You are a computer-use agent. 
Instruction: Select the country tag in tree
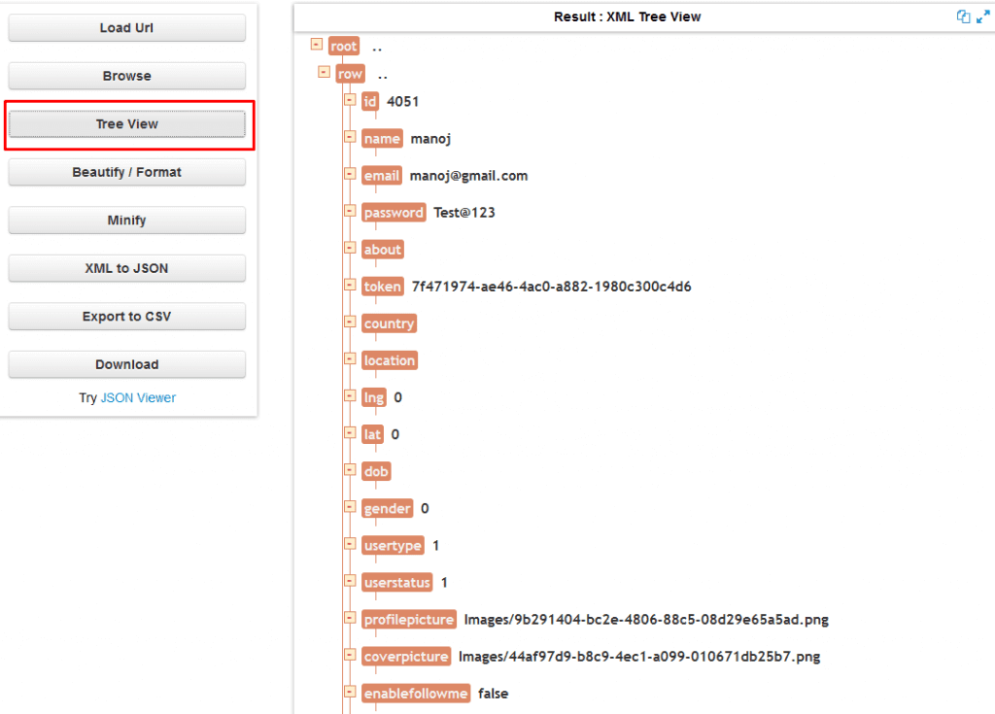[x=389, y=323]
